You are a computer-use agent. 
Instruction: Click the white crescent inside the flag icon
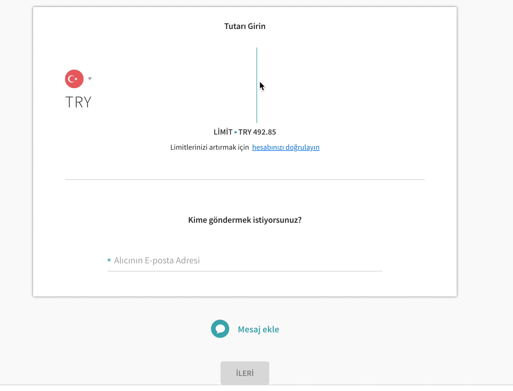tap(71, 79)
